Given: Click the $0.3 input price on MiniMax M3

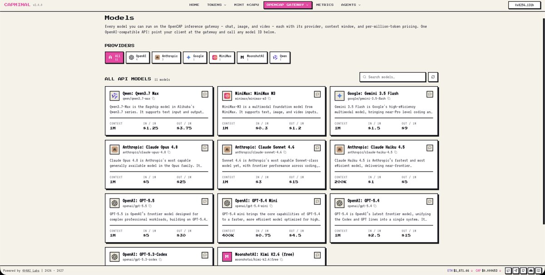Looking at the screenshot, I should 262,128.
